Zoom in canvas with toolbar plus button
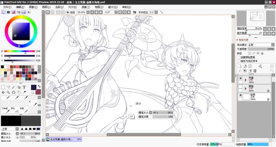This screenshot has width=276, height=147. point(97,12)
